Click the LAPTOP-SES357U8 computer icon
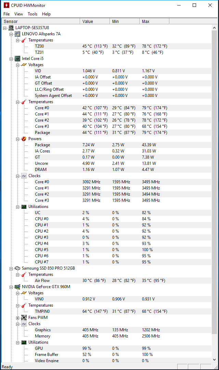The image size is (219, 370). coord(11,28)
